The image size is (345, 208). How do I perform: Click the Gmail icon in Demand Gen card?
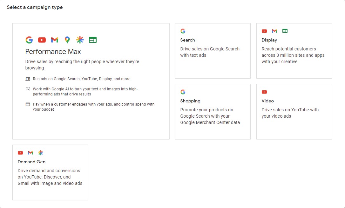point(30,153)
